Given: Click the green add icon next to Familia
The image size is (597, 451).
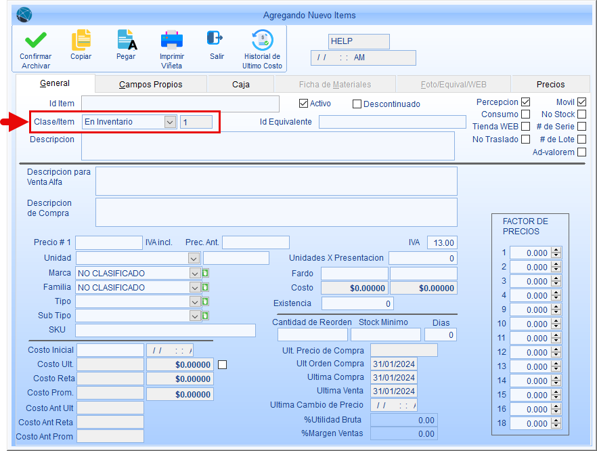Looking at the screenshot, I should pos(205,287).
